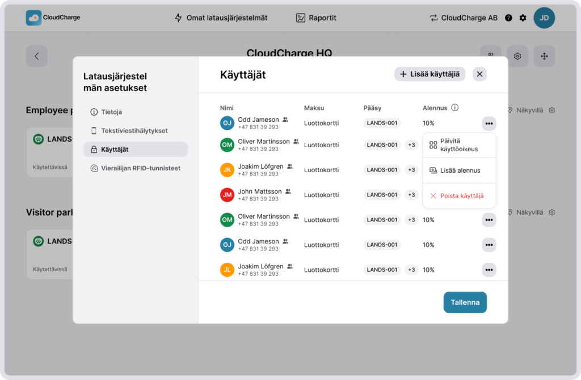Viewport: 581px width, 380px height.
Task: Select Poista käyttäjä menu option
Action: point(461,196)
